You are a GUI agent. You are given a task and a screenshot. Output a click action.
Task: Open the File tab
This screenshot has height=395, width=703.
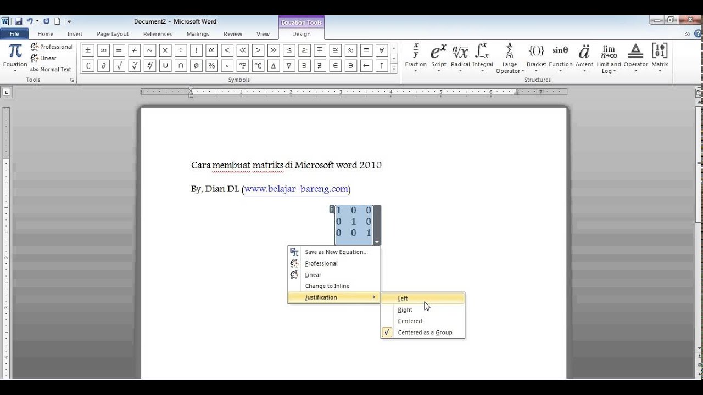(x=14, y=34)
